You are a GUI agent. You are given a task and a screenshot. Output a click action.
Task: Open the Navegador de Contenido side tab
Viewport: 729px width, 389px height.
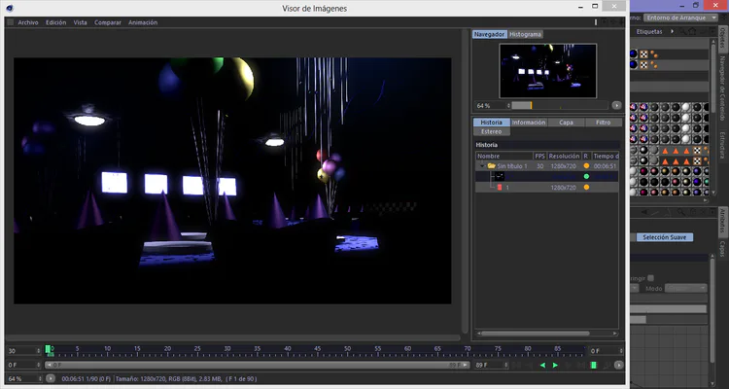722,88
